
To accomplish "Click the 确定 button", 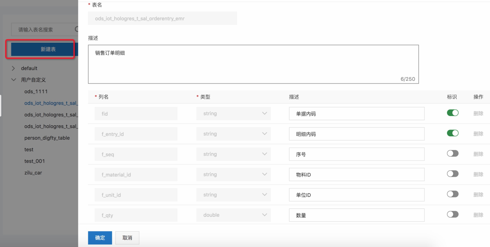I will pos(100,238).
